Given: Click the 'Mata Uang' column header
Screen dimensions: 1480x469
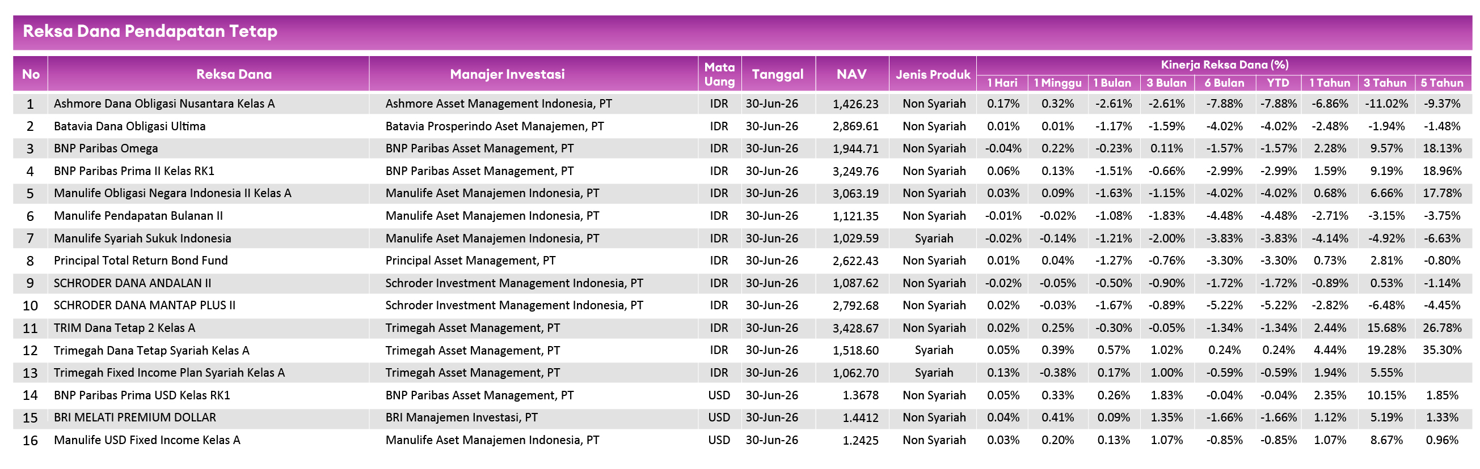Looking at the screenshot, I should pos(719,75).
